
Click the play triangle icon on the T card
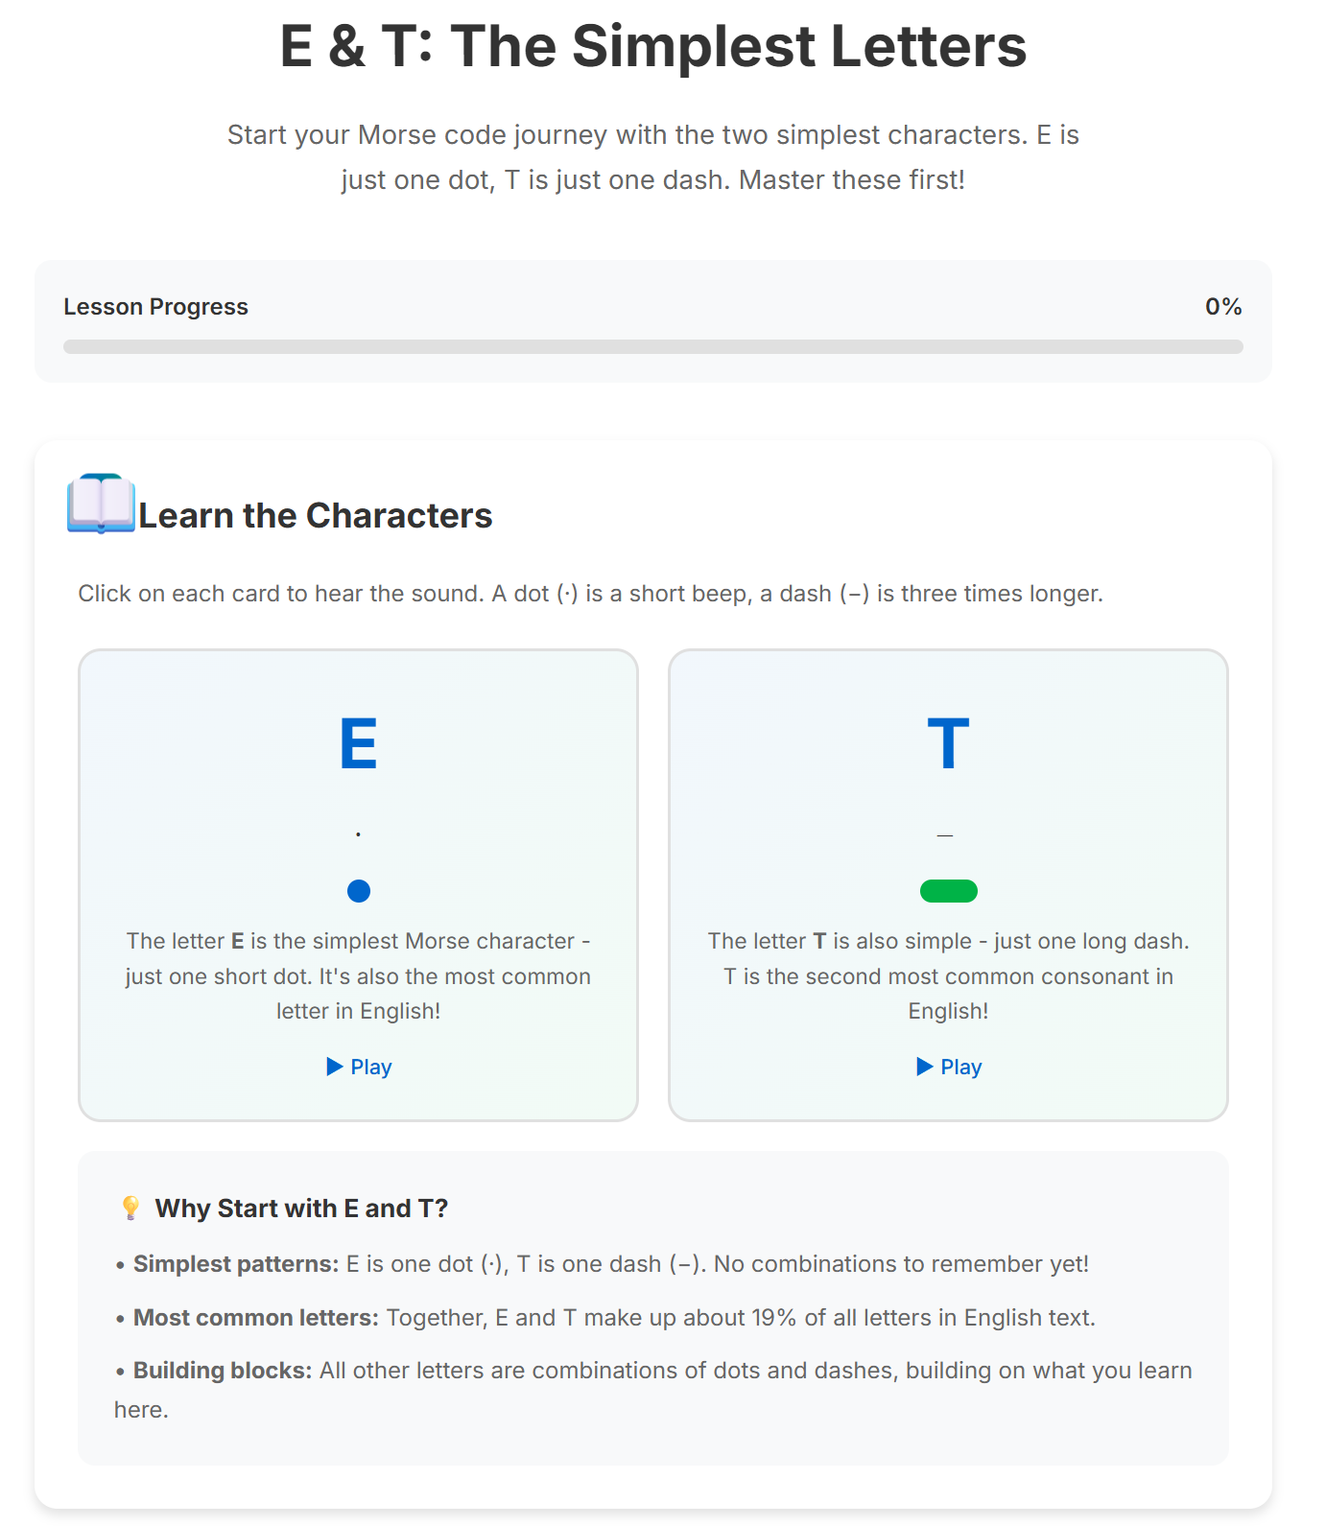point(924,1066)
